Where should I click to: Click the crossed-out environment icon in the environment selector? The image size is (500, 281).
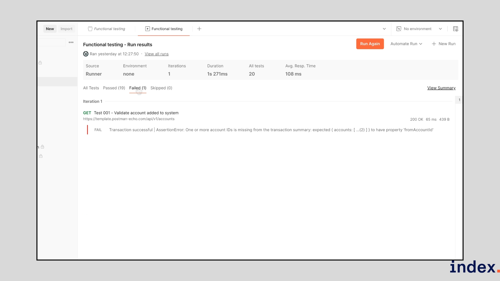[399, 29]
